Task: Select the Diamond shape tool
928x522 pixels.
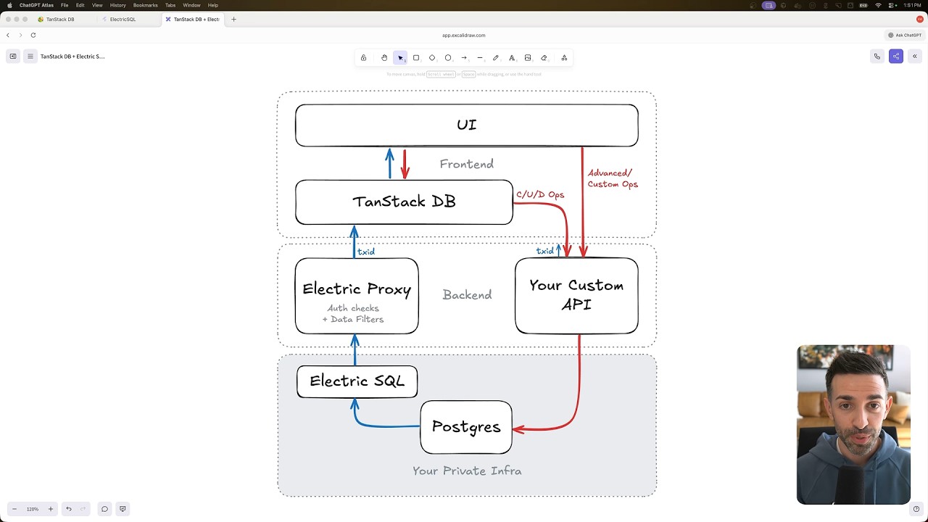Action: coord(432,57)
